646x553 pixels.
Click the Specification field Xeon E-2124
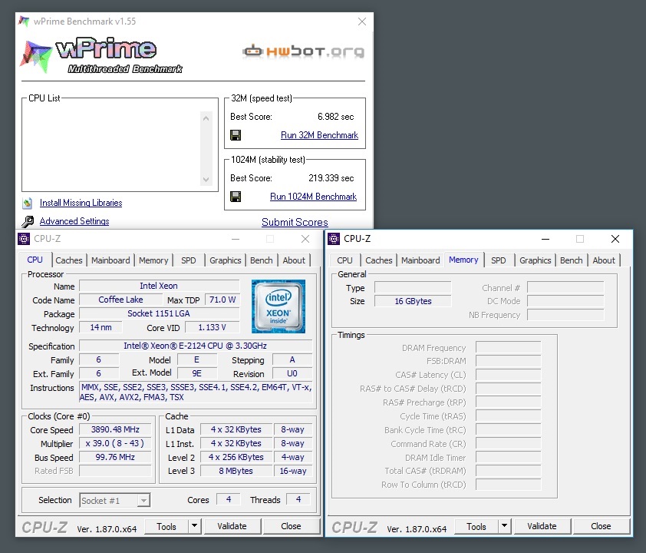(196, 346)
